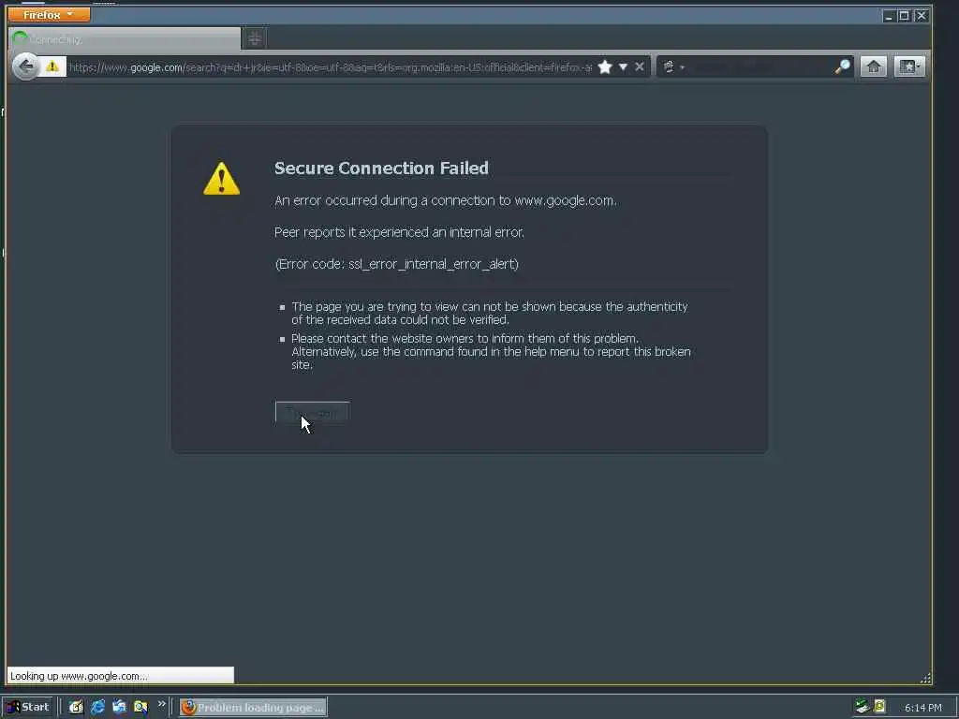Open a new tab with the plus button

pyautogui.click(x=255, y=39)
